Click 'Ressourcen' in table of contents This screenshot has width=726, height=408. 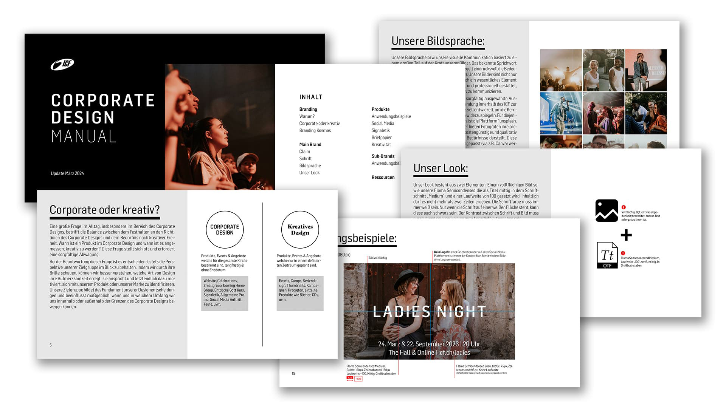tap(383, 177)
